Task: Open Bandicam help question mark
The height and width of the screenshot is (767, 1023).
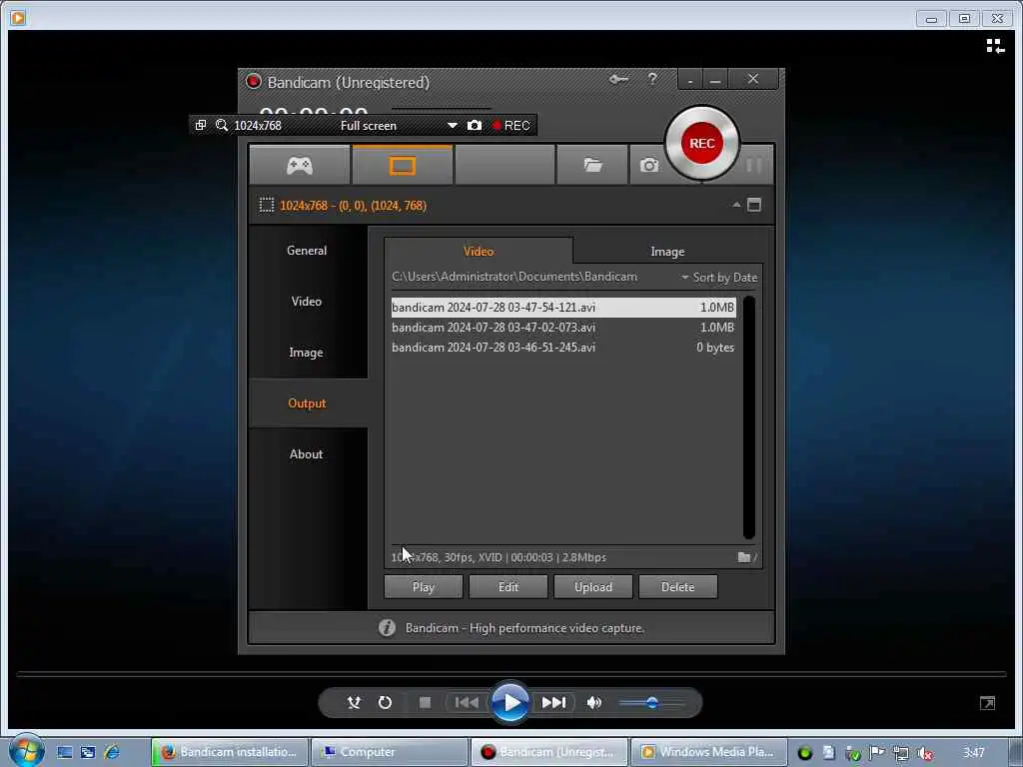Action: (652, 79)
